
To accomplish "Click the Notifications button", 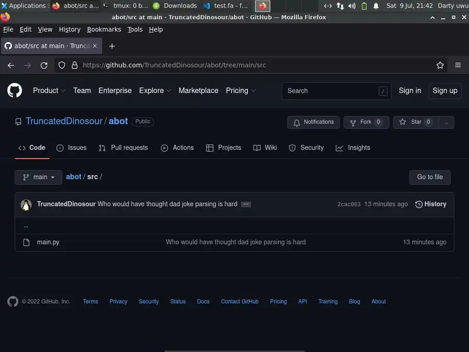I will (313, 122).
